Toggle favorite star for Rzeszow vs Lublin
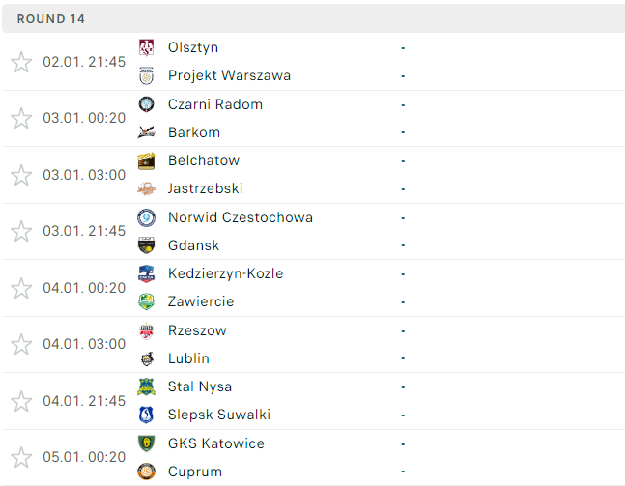The width and height of the screenshot is (625, 486). 21,344
